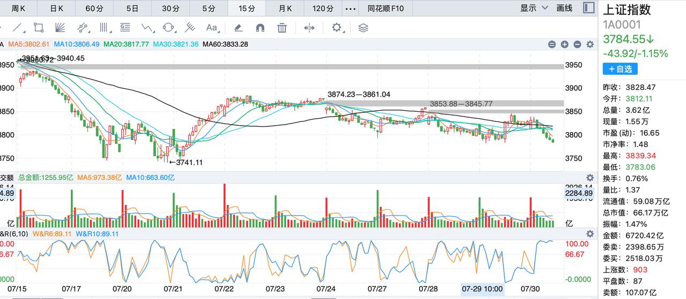Delete all drawings with trash icon
The width and height of the screenshot is (686, 299).
282,27
